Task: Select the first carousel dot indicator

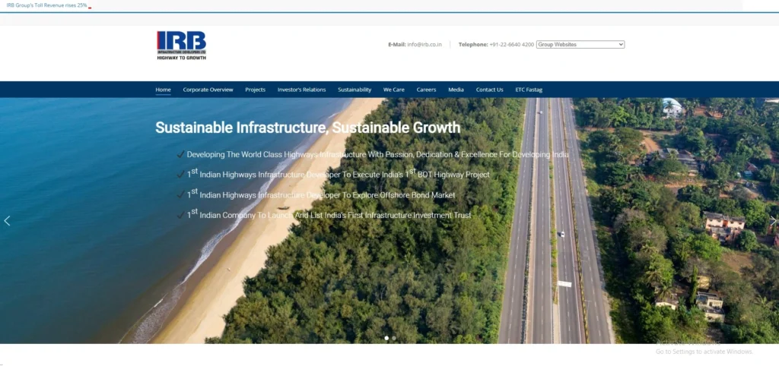Action: point(386,338)
